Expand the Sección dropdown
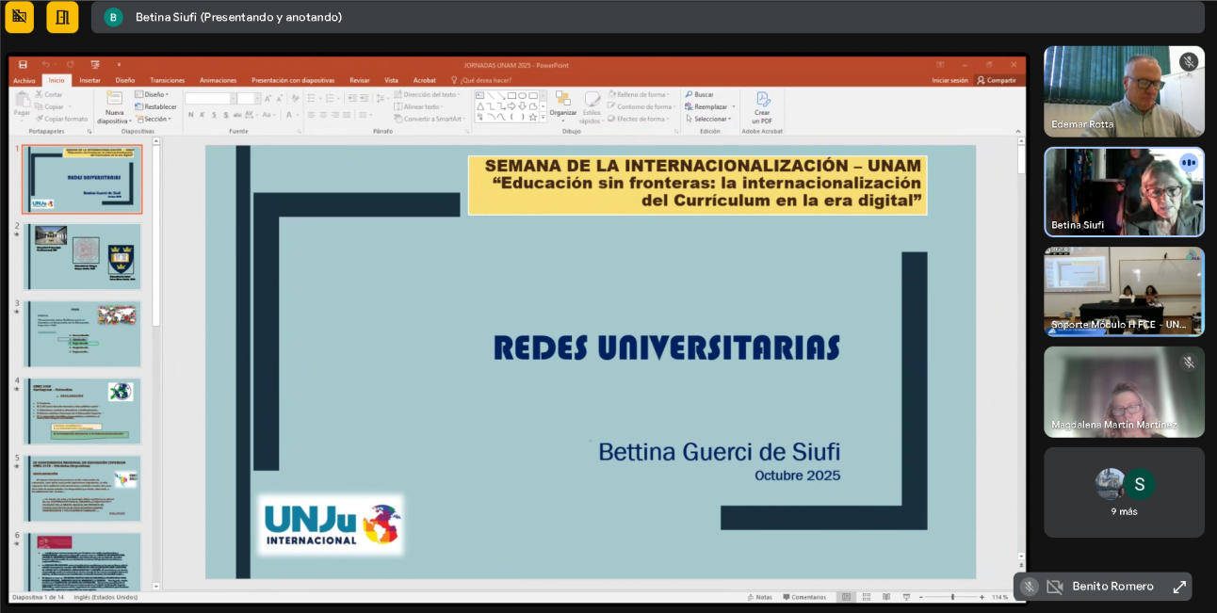 pos(156,119)
